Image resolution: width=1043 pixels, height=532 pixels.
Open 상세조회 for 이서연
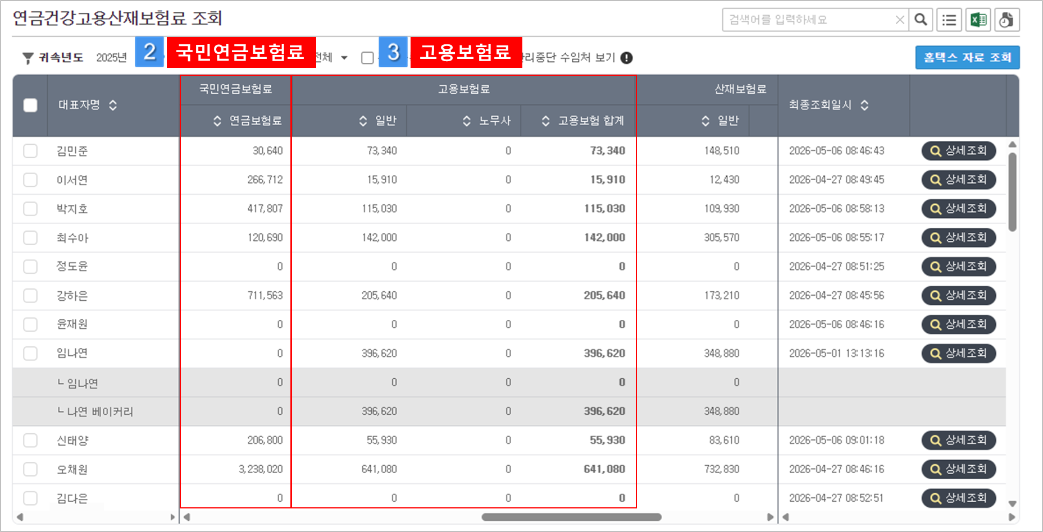click(959, 180)
